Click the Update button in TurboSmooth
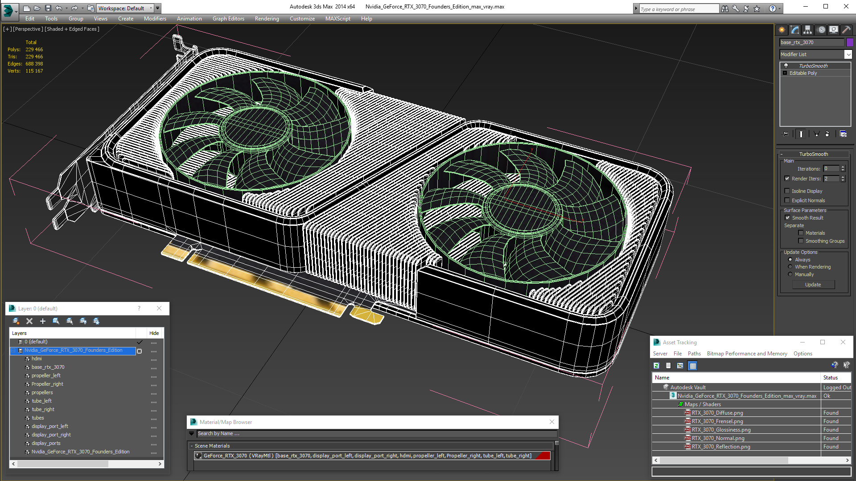The width and height of the screenshot is (856, 481). [813, 285]
